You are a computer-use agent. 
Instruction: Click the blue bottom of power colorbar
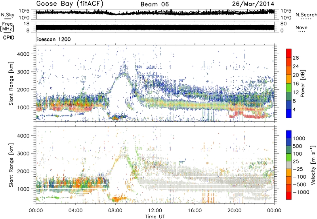289,113
